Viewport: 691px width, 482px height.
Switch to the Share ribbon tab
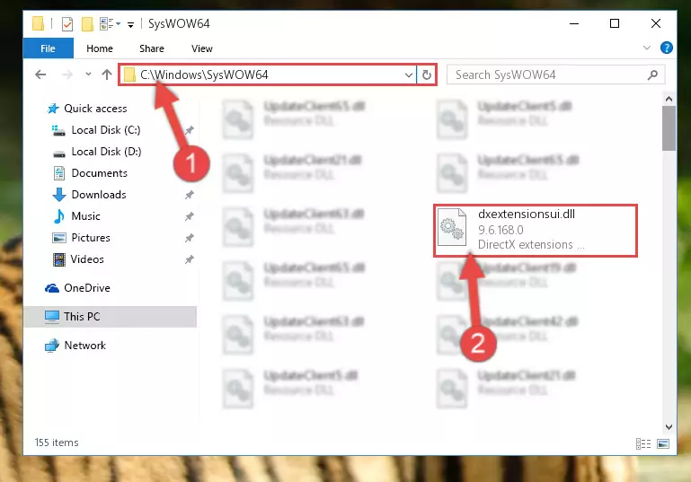tap(152, 48)
